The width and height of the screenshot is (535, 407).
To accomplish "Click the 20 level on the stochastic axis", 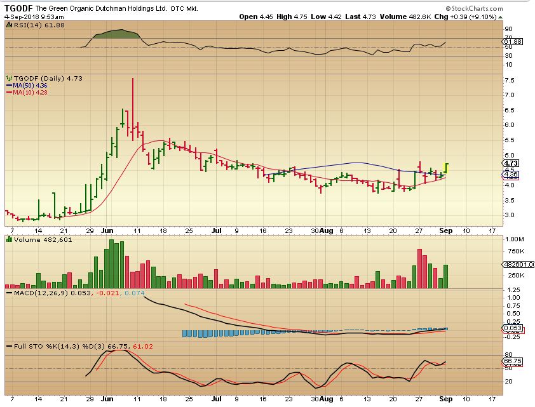I will point(508,382).
